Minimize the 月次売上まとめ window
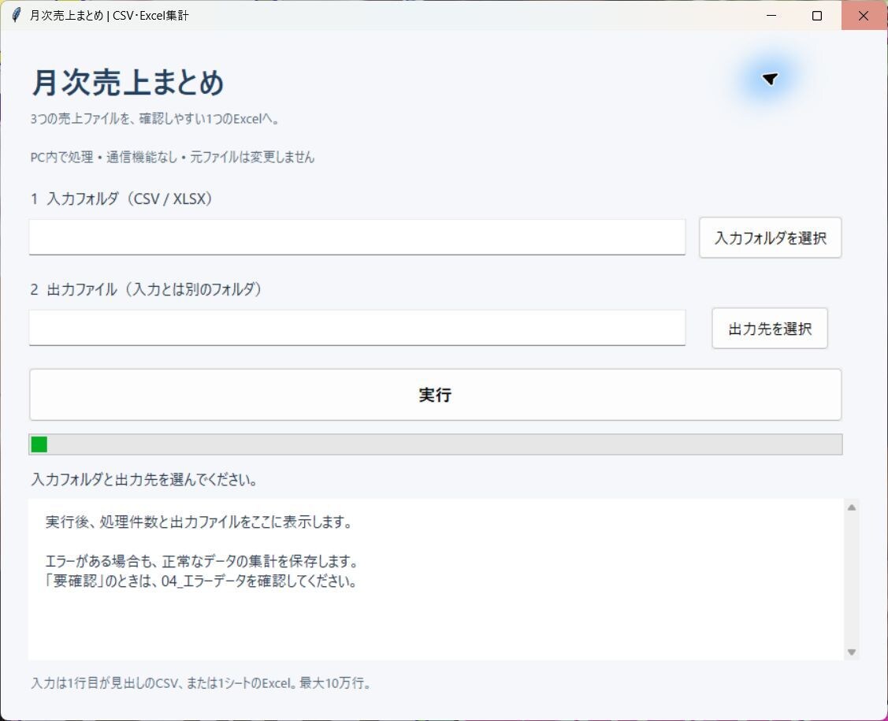The width and height of the screenshot is (888, 721). coord(771,15)
